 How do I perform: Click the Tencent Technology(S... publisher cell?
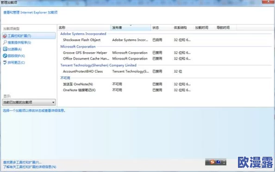(131, 71)
